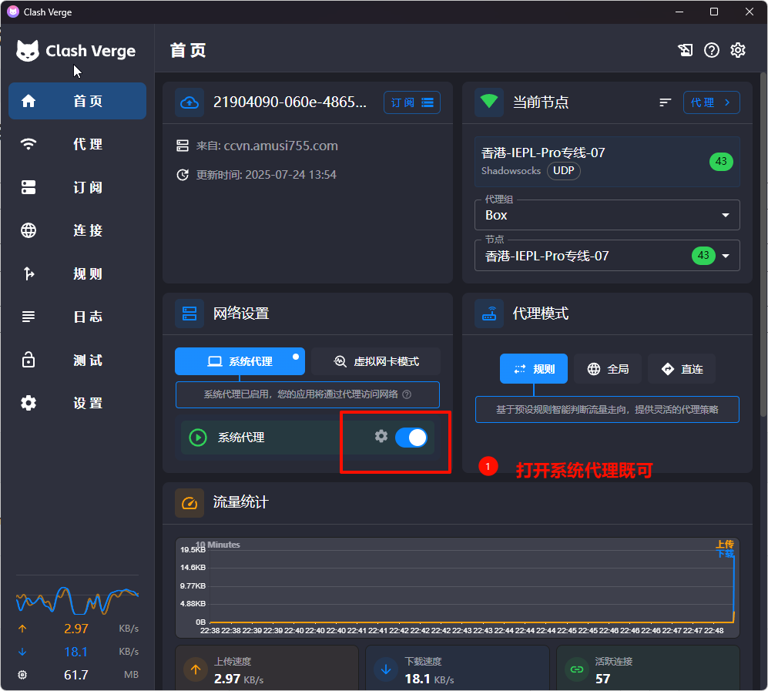768x691 pixels.
Task: Click the UDP tag chip
Action: (564, 171)
